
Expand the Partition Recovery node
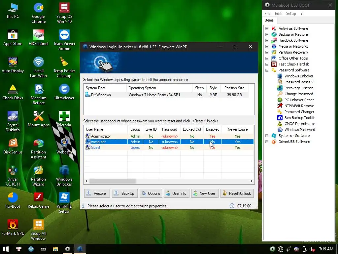267,52
